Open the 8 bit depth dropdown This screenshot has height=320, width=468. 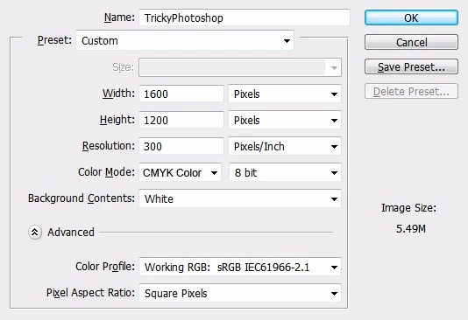pyautogui.click(x=285, y=172)
